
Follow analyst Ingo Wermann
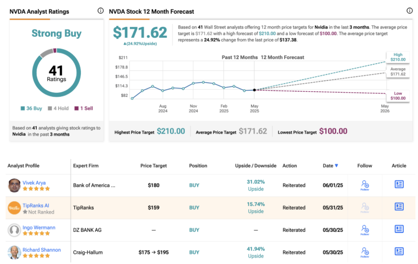365,230
